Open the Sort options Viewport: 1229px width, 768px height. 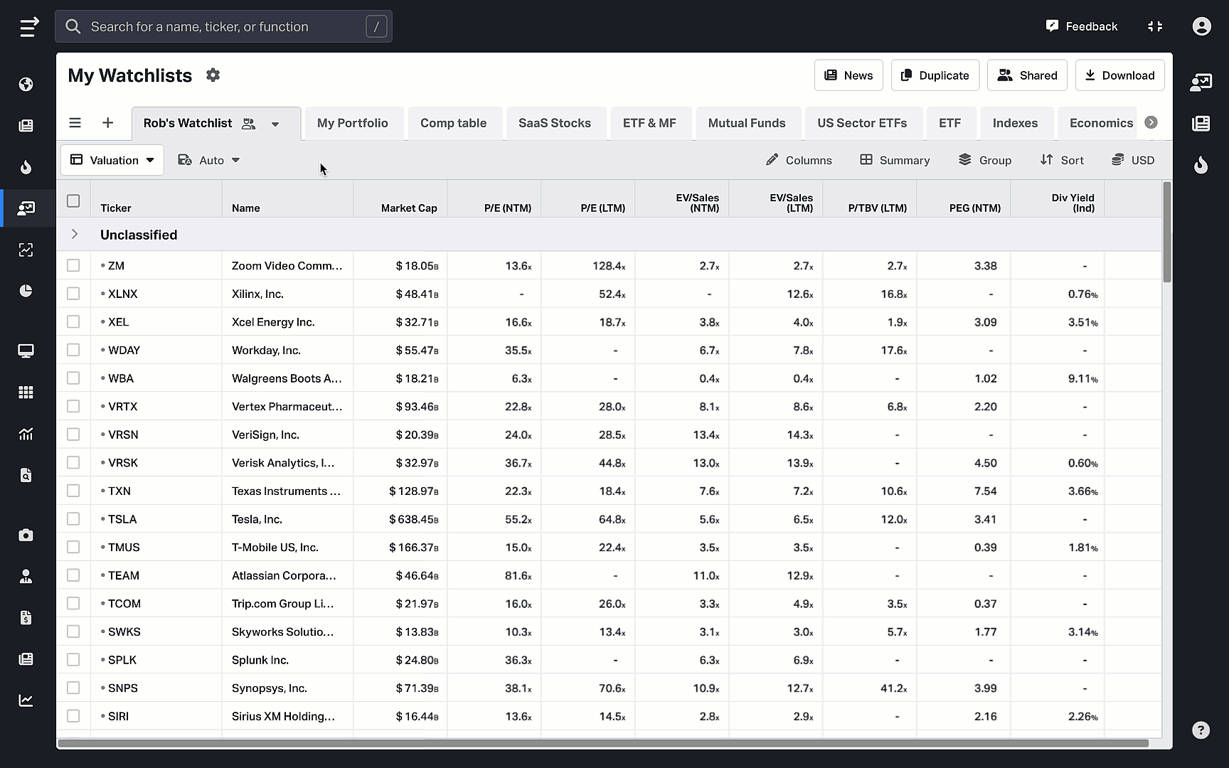1062,160
